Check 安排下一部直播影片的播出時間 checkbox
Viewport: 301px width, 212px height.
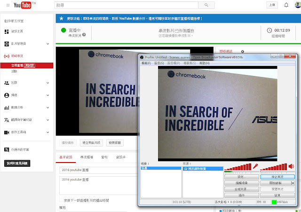pos(61,200)
